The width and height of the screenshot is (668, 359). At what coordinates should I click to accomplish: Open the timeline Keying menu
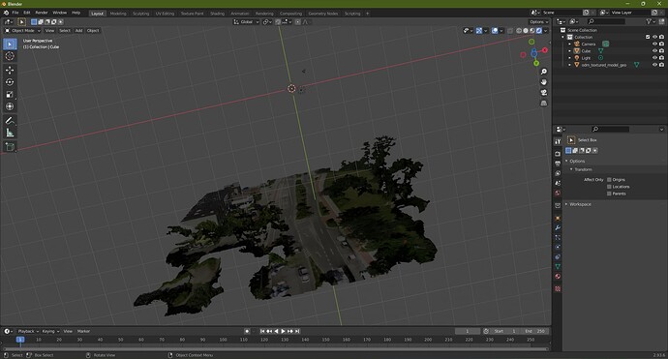click(50, 331)
